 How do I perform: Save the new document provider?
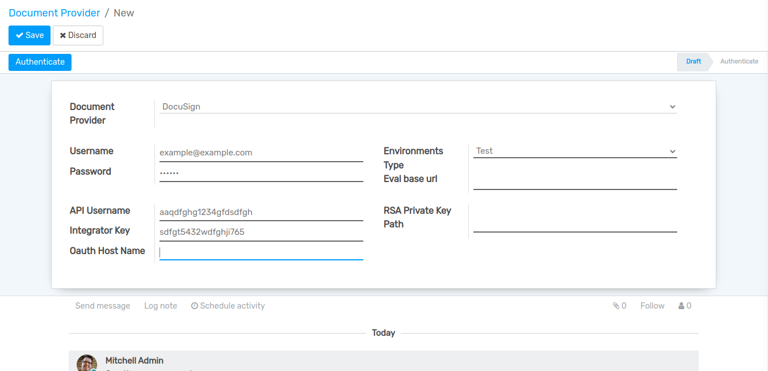30,35
